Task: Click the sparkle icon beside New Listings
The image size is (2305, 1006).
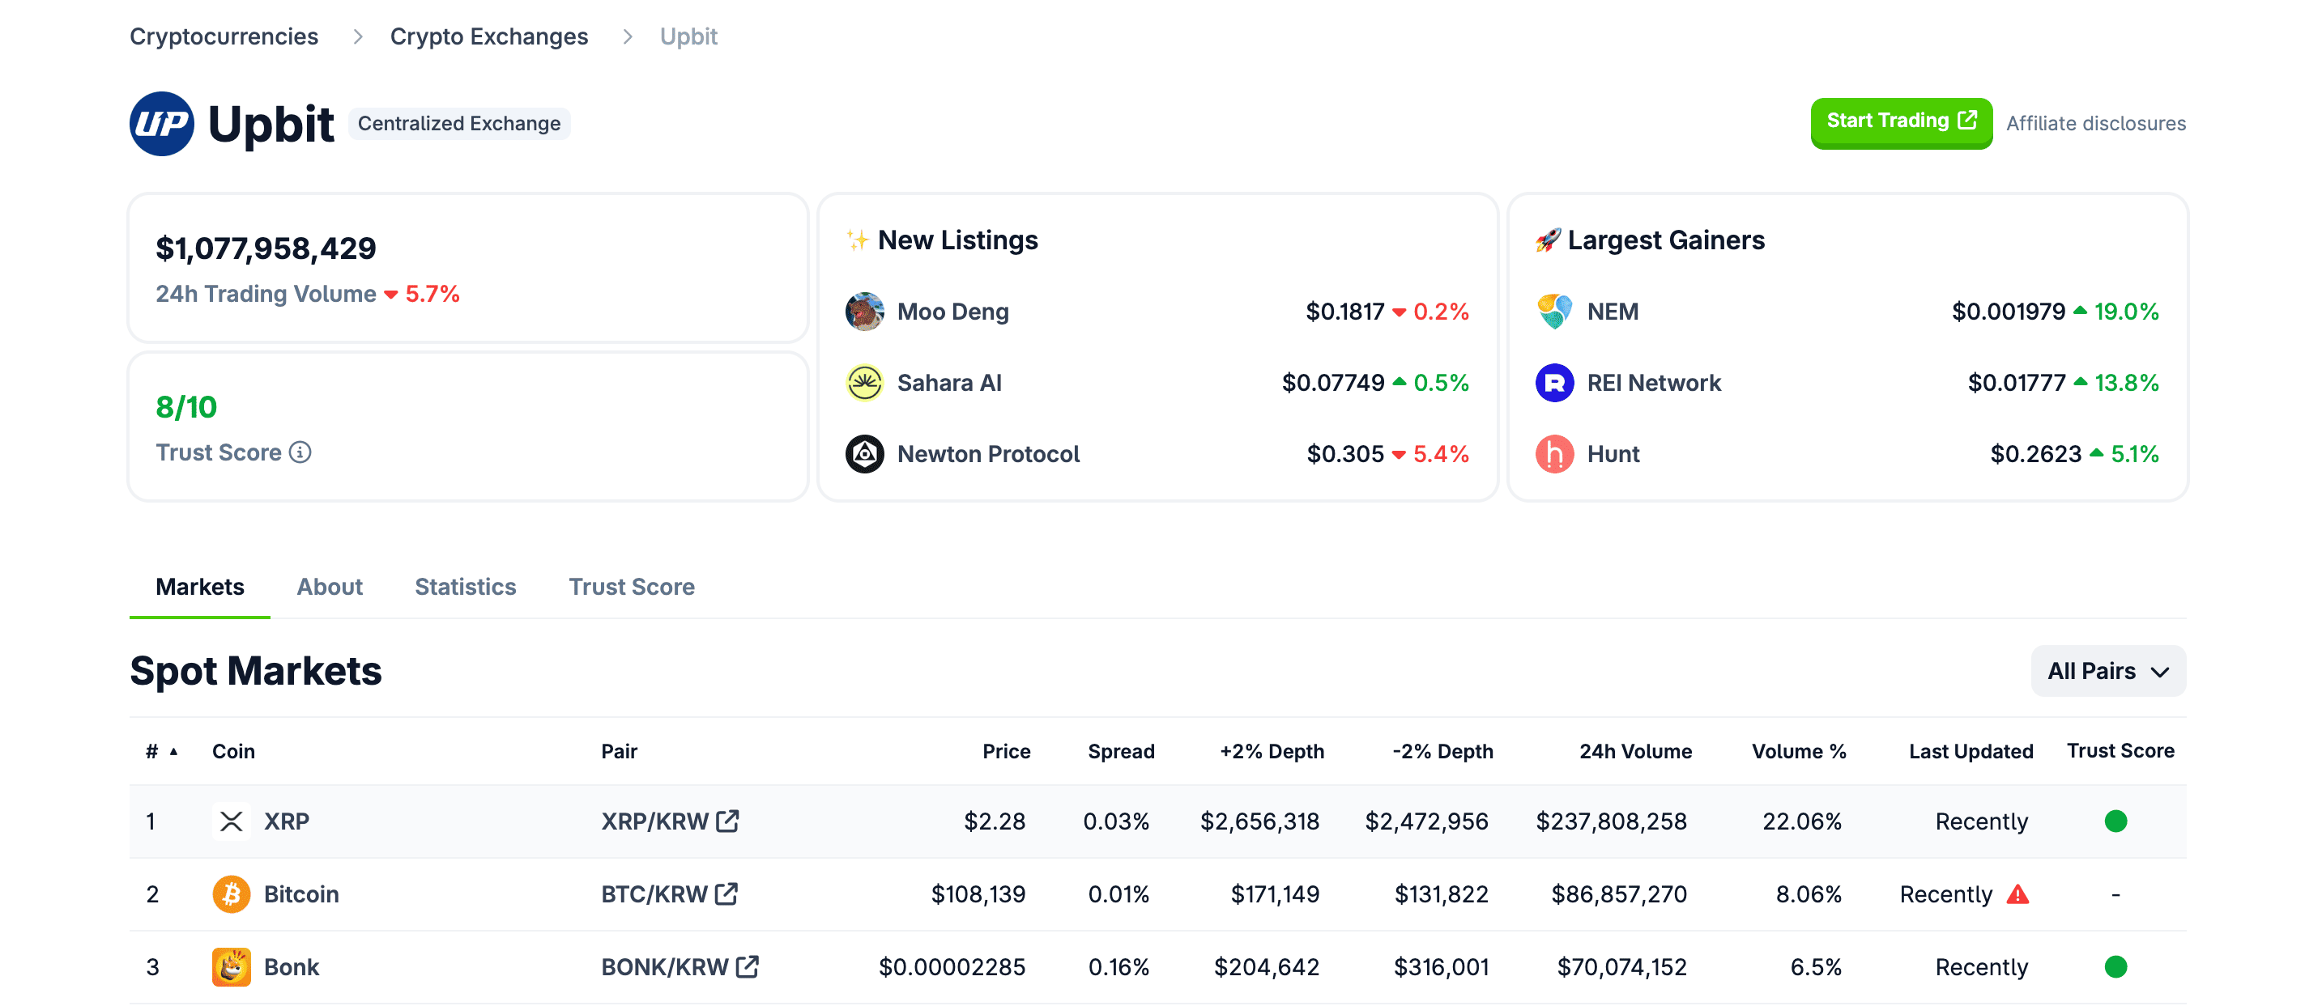Action: pos(857,240)
